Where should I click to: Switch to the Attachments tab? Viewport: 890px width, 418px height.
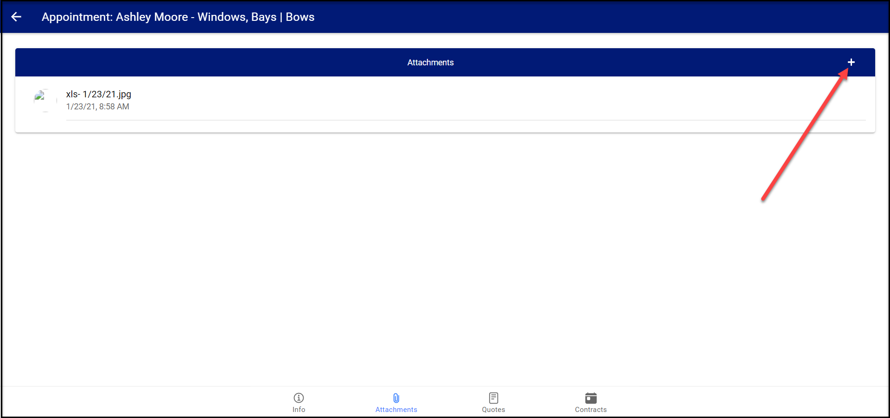396,403
